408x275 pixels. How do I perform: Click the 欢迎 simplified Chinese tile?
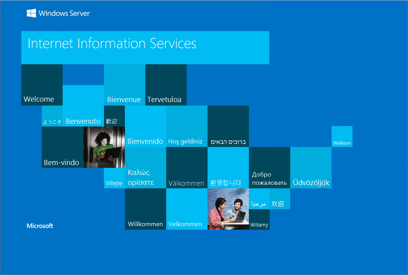click(x=280, y=199)
